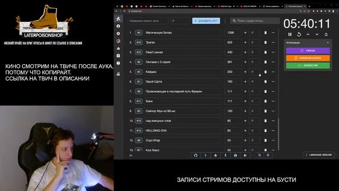Image resolution: width=339 pixels, height=191 pixels.
Task: Open more options for сад изящных слов lot
Action: click(273, 121)
